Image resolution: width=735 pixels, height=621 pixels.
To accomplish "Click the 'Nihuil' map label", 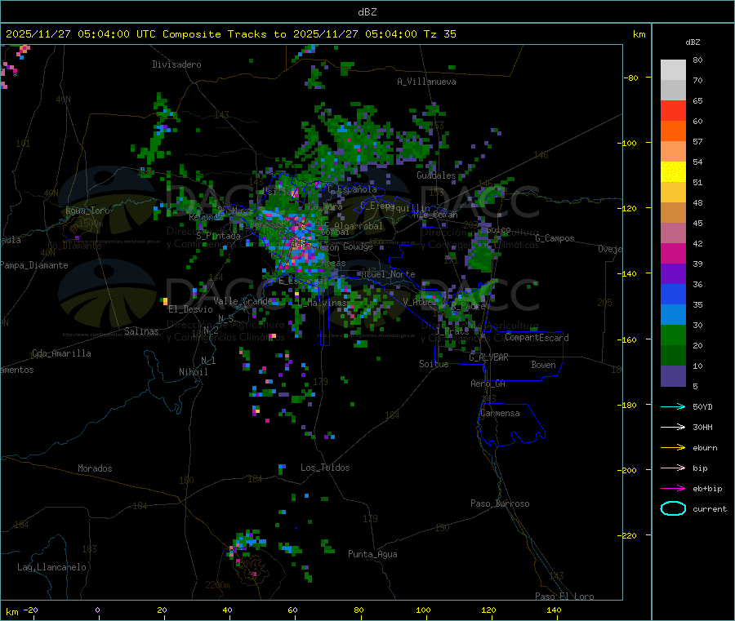I will tap(194, 372).
